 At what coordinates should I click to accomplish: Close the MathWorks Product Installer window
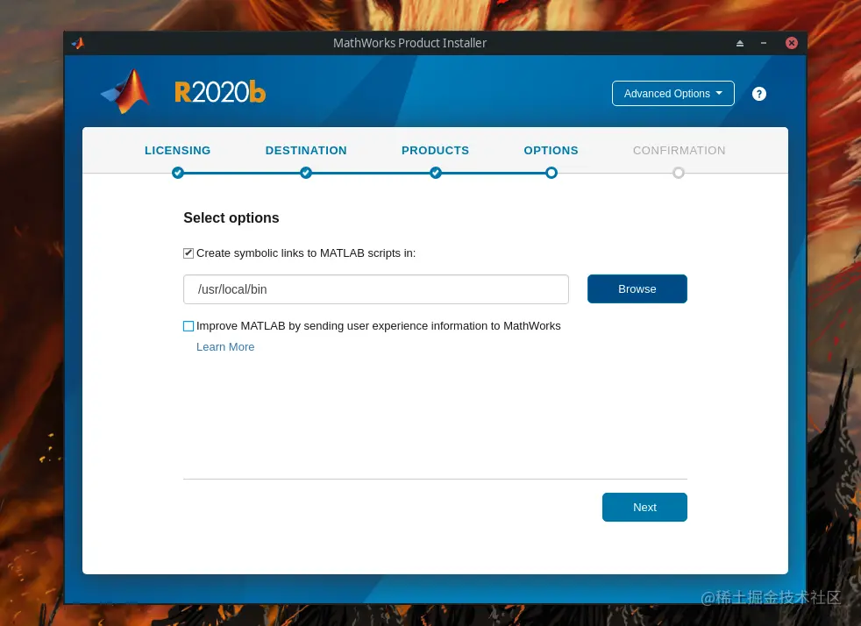[791, 43]
